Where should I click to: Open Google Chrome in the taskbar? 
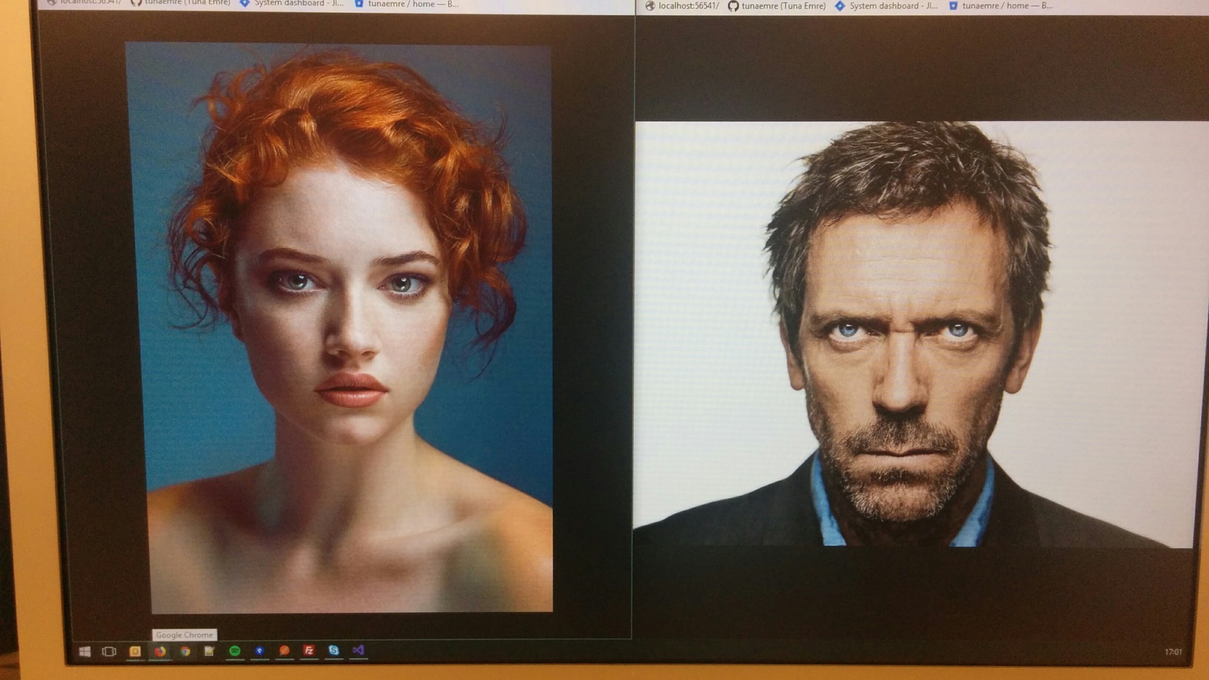[184, 652]
